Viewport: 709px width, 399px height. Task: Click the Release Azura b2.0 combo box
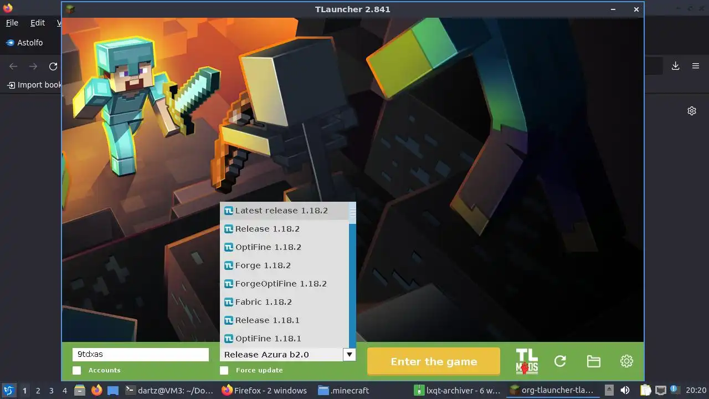[x=287, y=355]
